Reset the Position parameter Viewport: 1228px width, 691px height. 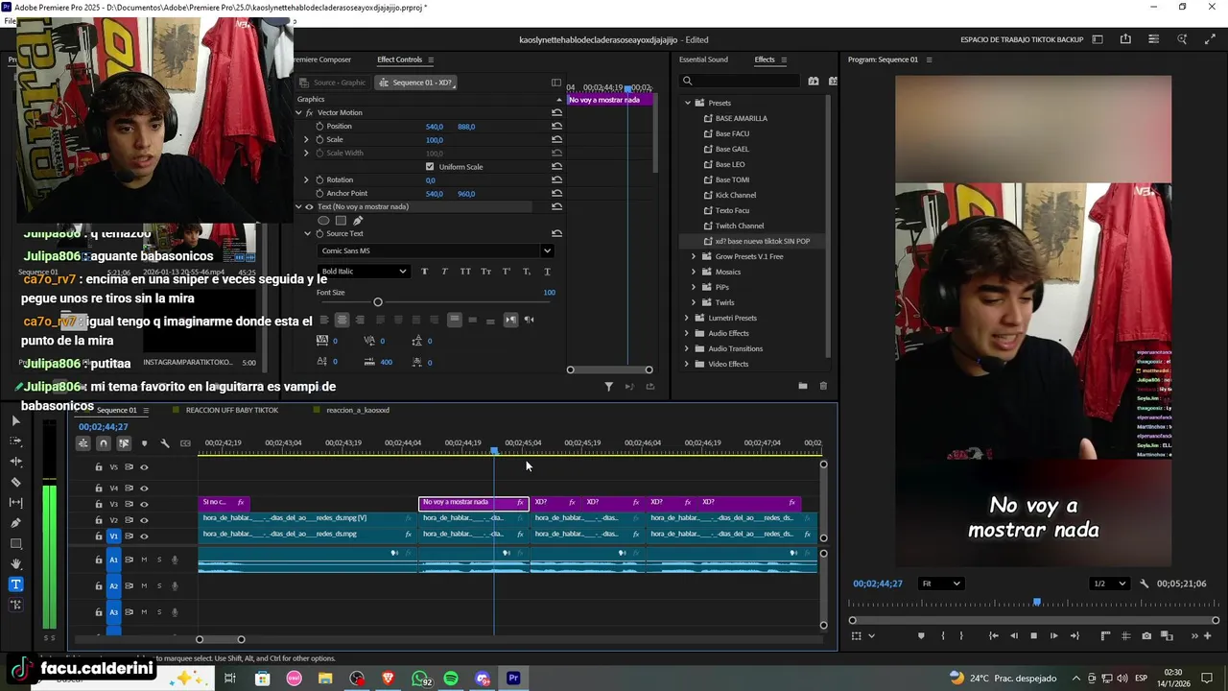click(x=556, y=127)
